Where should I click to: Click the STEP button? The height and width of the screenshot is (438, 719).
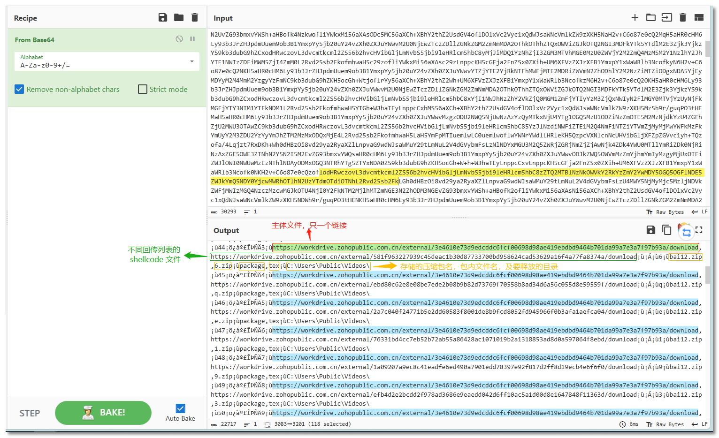30,413
